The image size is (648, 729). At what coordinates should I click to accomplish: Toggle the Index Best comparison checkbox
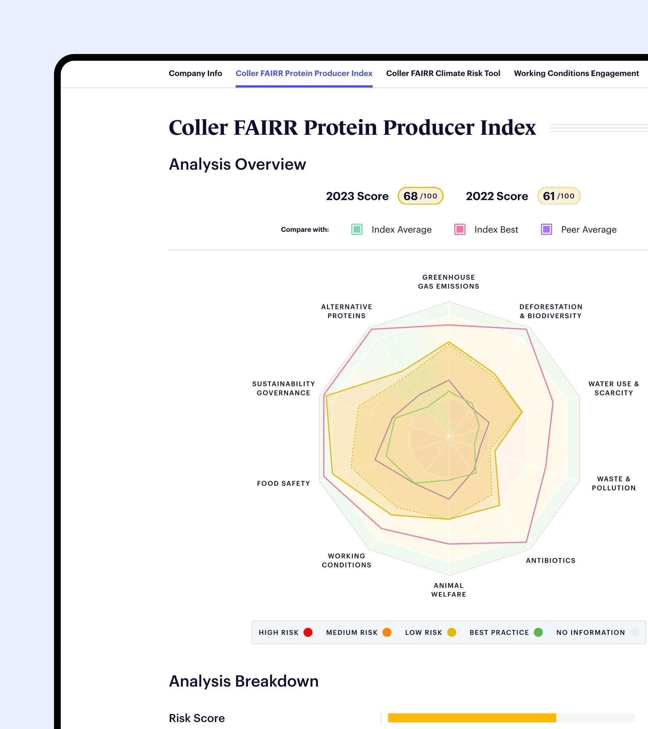[x=459, y=229]
